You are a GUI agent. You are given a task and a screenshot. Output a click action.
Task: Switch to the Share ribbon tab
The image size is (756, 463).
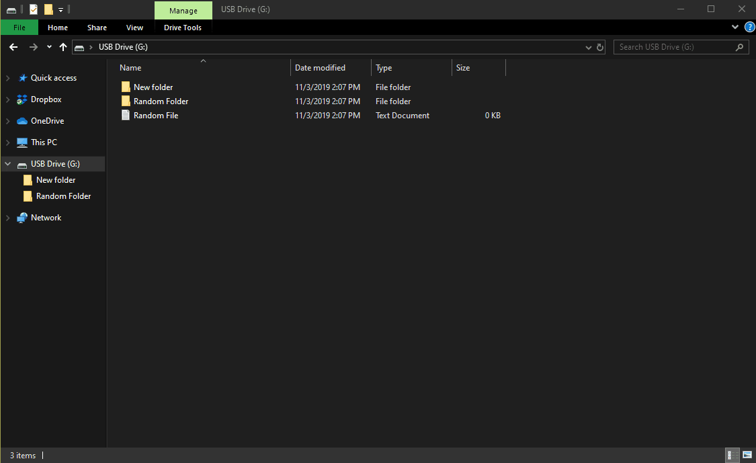[x=97, y=28]
